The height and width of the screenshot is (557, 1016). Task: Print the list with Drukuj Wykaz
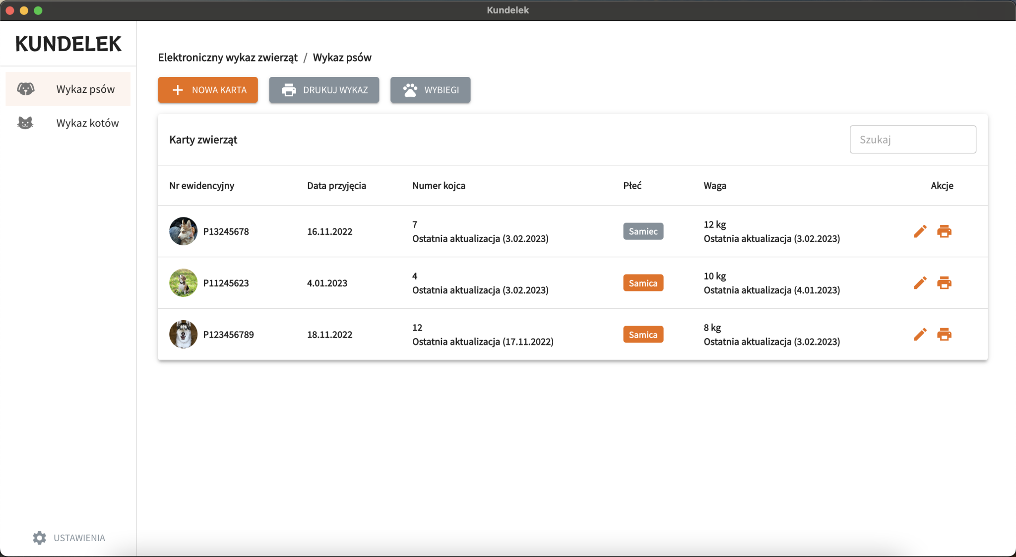[x=324, y=90]
